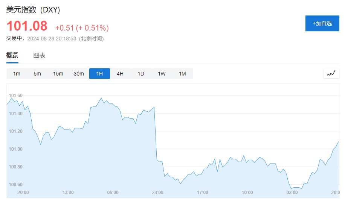Image resolution: width=345 pixels, height=202 pixels.
Task: Add DXY to watchlist with +加自选
Action: pyautogui.click(x=322, y=23)
